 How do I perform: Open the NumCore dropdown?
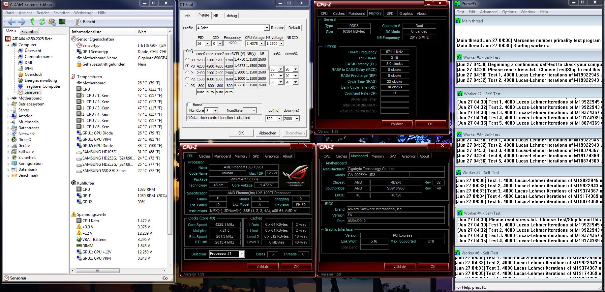215,111
